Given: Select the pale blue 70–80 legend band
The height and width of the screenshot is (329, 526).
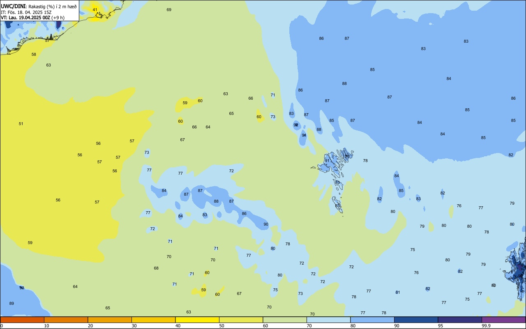Looking at the screenshot, I should [328, 320].
